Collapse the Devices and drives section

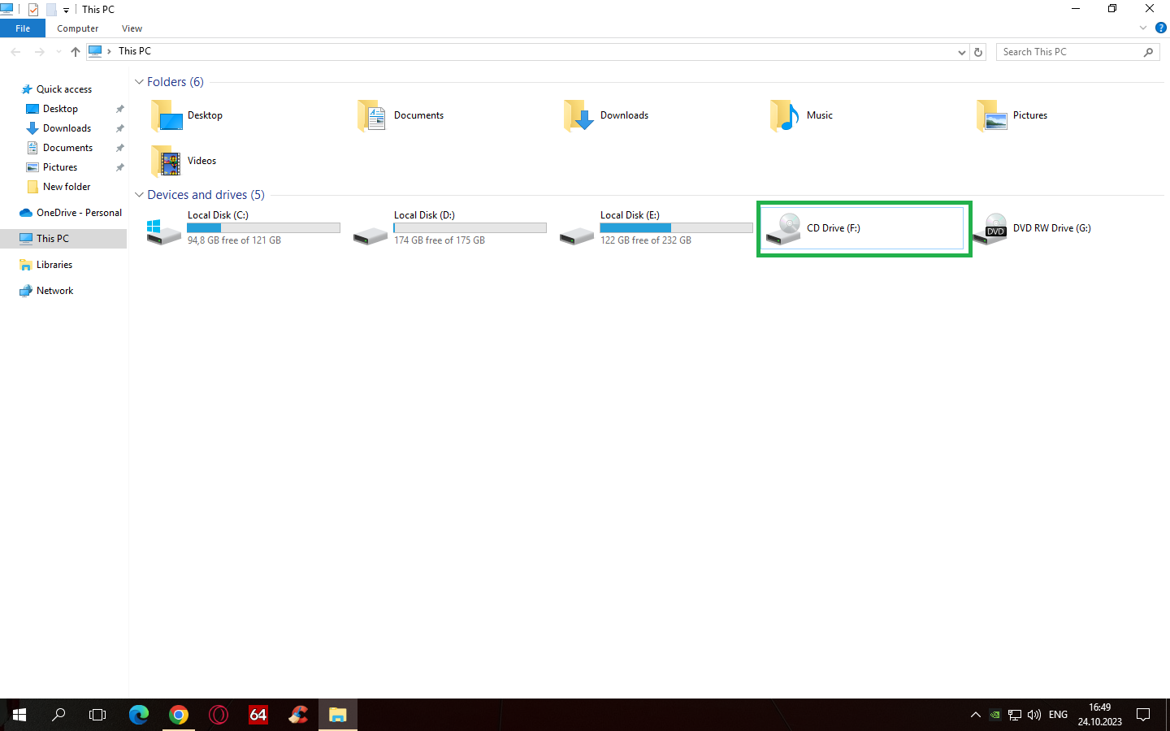coord(139,195)
